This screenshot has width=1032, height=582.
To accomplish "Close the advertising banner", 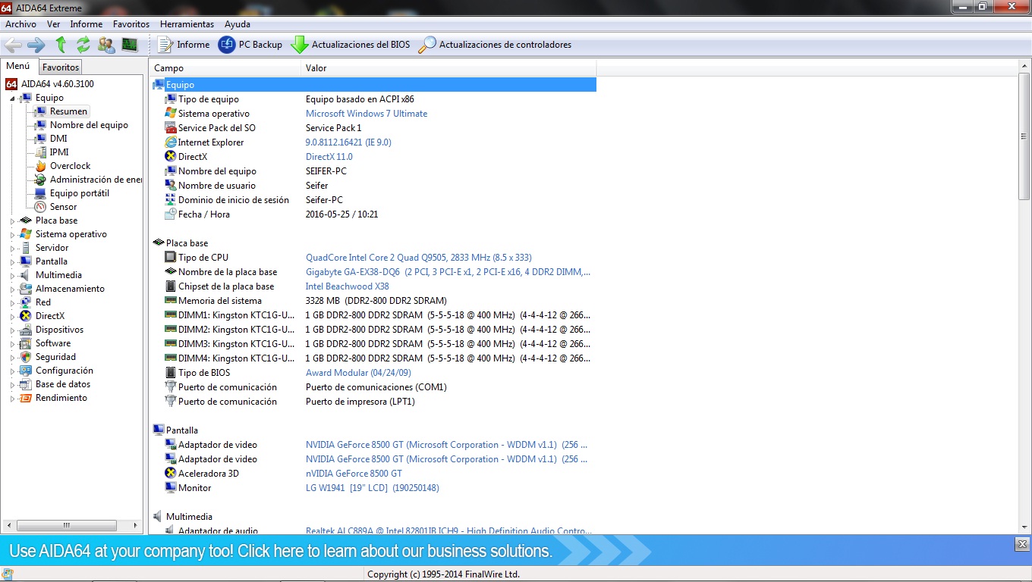I will [x=1021, y=544].
